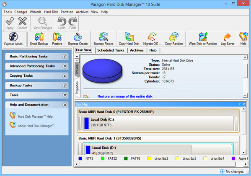Click the Undo arrow icon
251x176 pixels.
click(x=62, y=21)
